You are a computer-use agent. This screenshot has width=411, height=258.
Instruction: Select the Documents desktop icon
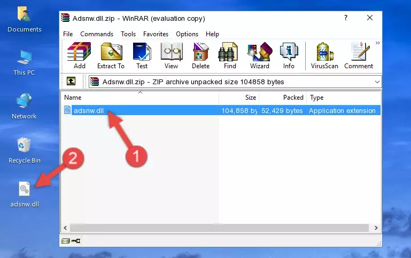(x=25, y=19)
